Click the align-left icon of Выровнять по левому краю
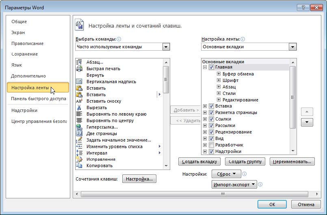Screen dimensions: 327x215 79,114
